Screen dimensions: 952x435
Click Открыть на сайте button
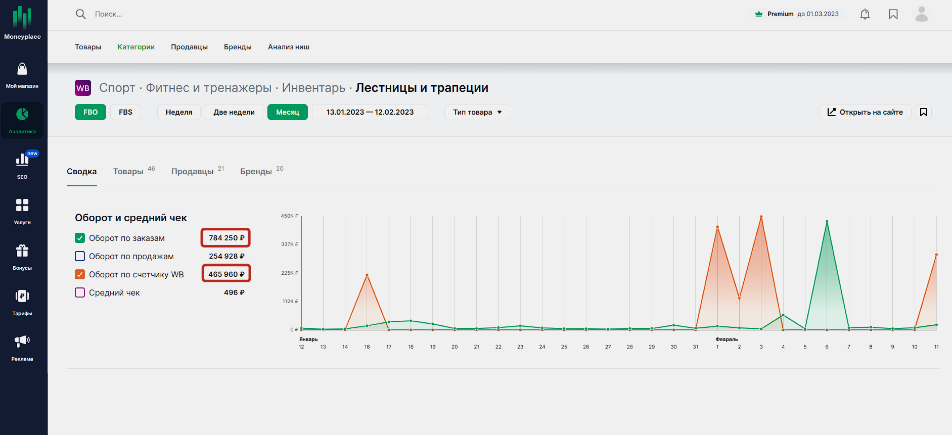point(865,112)
